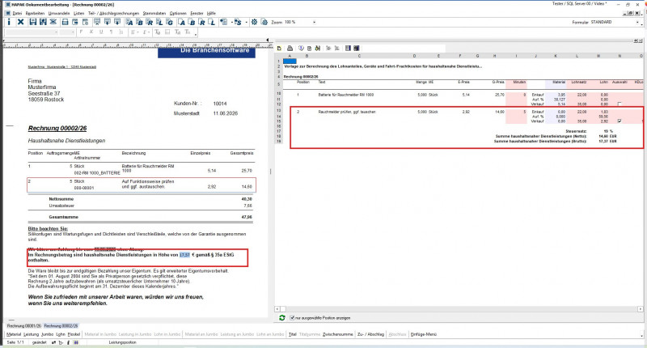Open the Hilfe menu
Image resolution: width=647 pixels, height=348 pixels.
pos(211,13)
